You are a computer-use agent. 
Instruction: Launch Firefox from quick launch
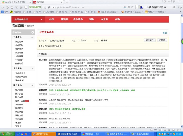click(x=26, y=134)
